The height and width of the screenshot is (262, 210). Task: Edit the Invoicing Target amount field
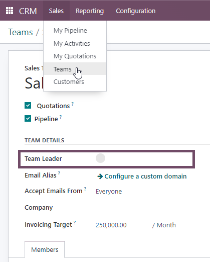coord(111,225)
